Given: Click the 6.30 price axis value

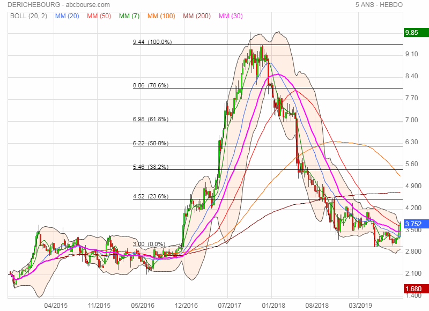Looking at the screenshot, I should click(x=412, y=142).
